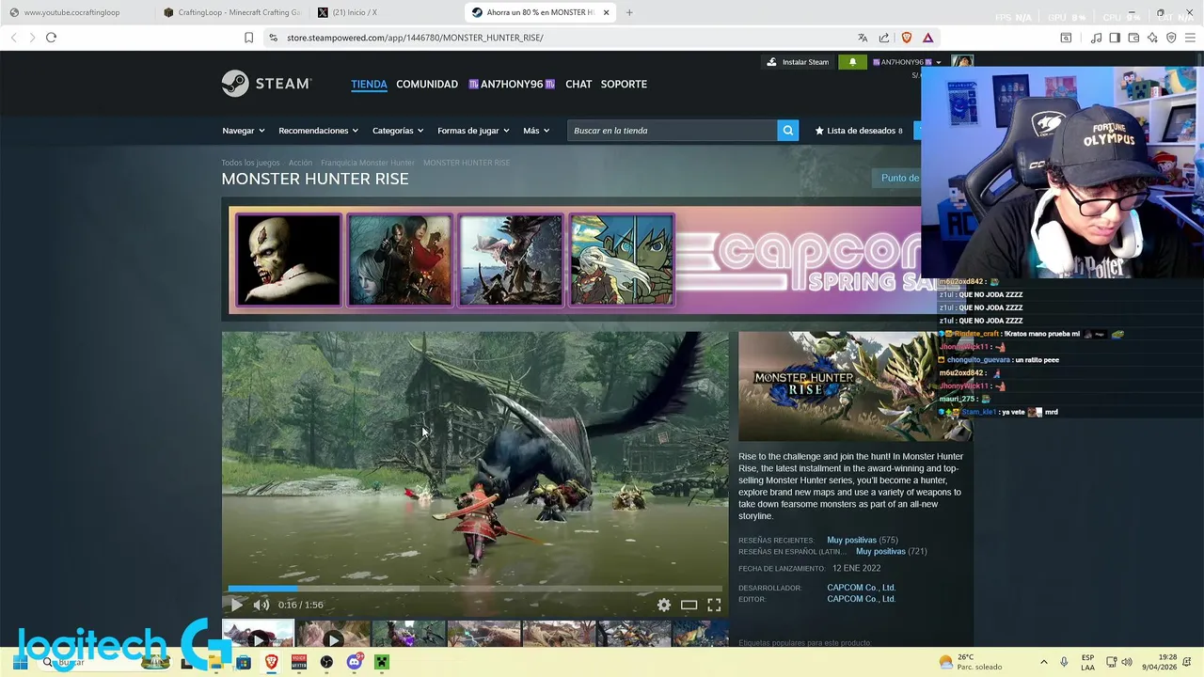Open the Brave playlist music-note icon
Viewport: 1204px width, 677px height.
pos(1096,38)
